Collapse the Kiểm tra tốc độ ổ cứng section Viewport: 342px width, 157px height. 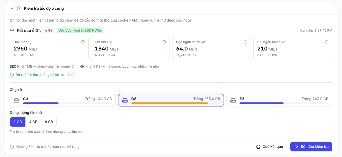12,9
